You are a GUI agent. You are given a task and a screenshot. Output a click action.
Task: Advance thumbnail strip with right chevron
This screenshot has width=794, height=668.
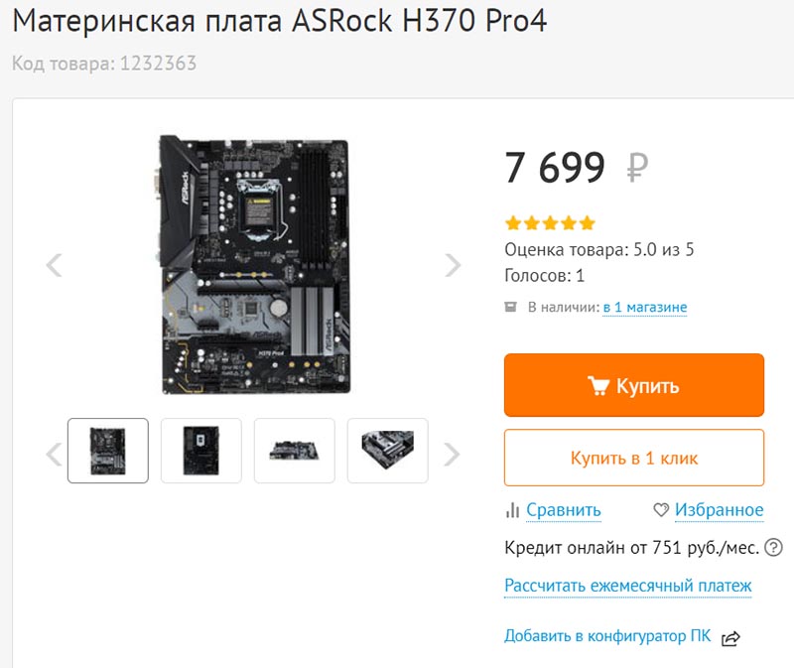(x=452, y=455)
